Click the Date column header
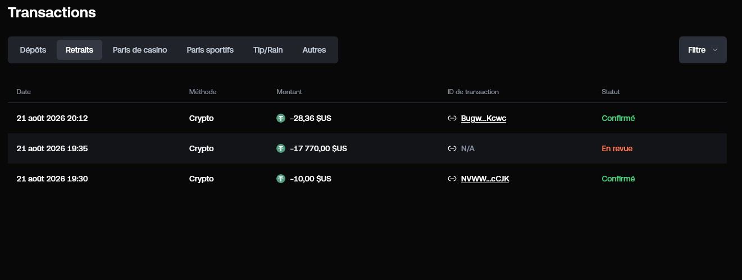742x280 pixels. click(x=23, y=92)
